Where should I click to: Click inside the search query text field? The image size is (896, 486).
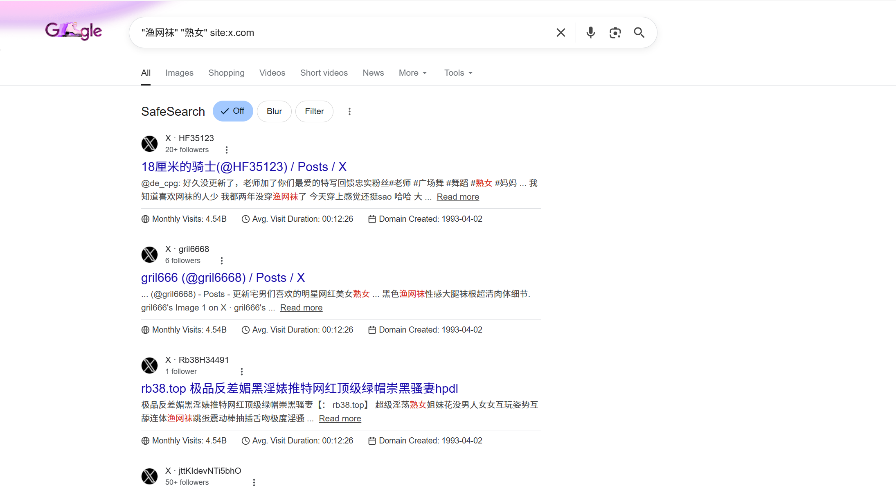327,33
